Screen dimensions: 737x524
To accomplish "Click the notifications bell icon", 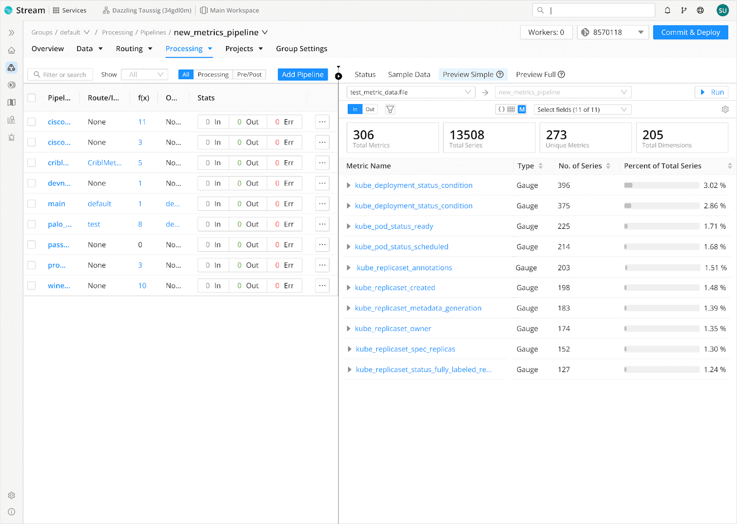I will (667, 10).
